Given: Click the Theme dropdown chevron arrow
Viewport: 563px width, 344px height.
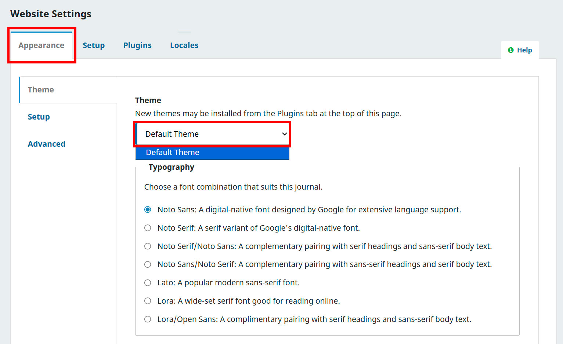Looking at the screenshot, I should click(284, 134).
